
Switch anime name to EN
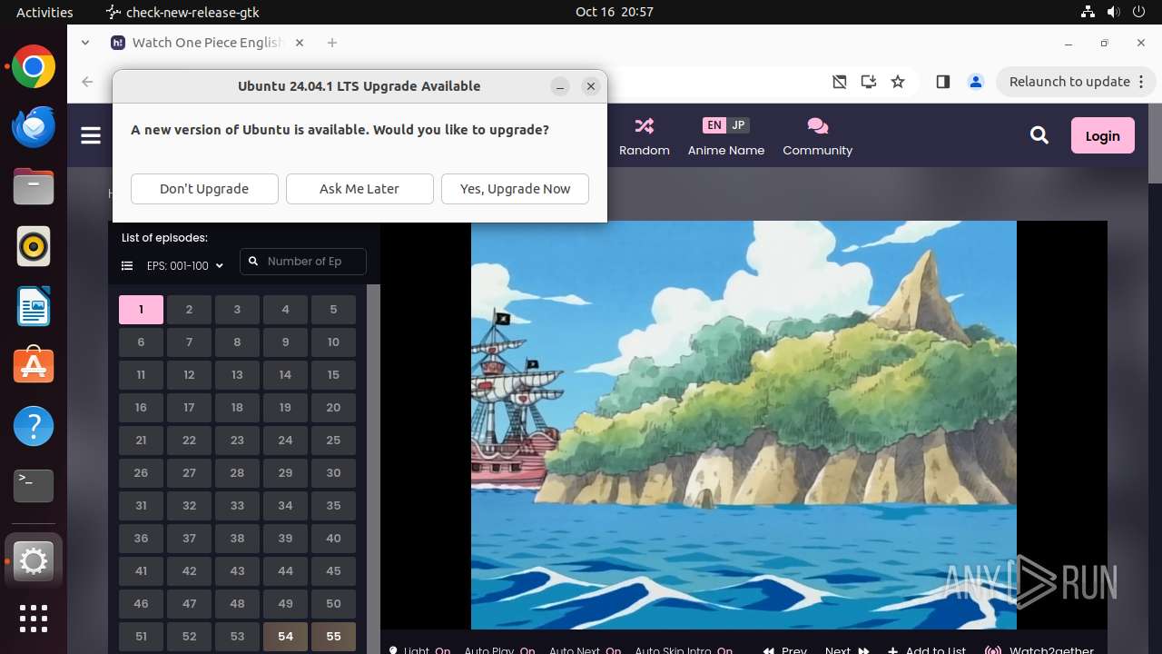click(714, 125)
